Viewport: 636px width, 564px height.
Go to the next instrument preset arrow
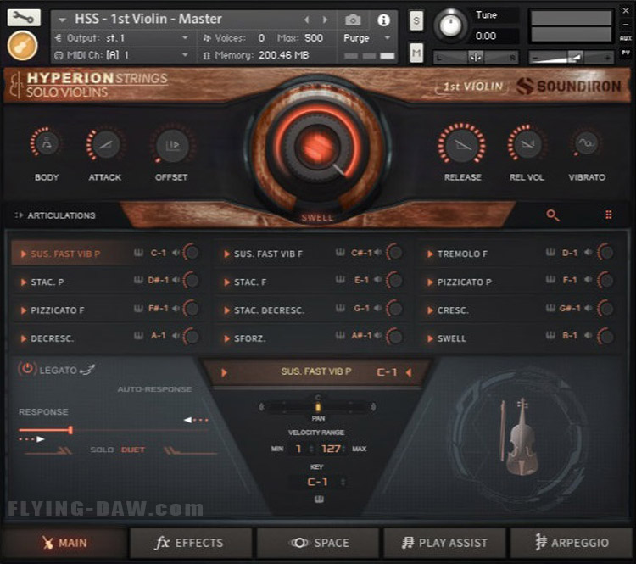coord(325,20)
